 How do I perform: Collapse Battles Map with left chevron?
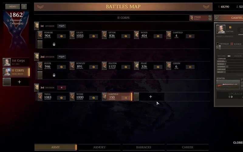point(40,7)
